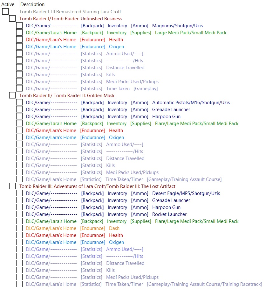Image resolution: width=265 pixels, height=289 pixels.
Task: Check the Tomb Raider III Grenade Launcher box
Action: (x=19, y=200)
